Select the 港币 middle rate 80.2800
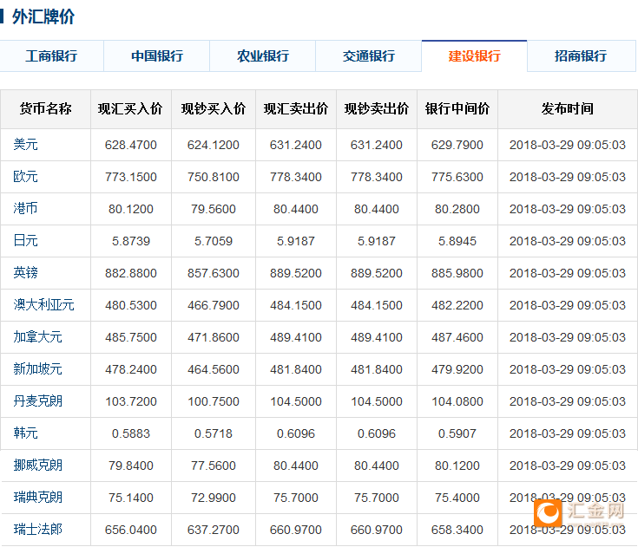The image size is (638, 547). 457,209
